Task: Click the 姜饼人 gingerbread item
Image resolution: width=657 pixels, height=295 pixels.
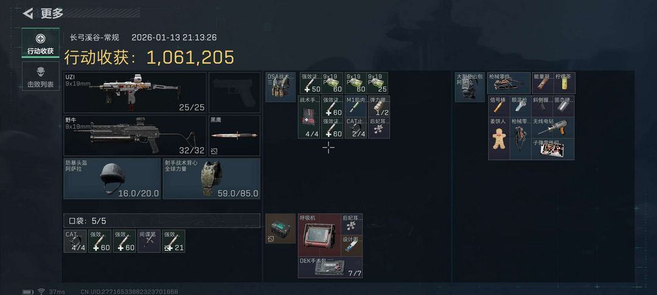Action: pos(499,138)
